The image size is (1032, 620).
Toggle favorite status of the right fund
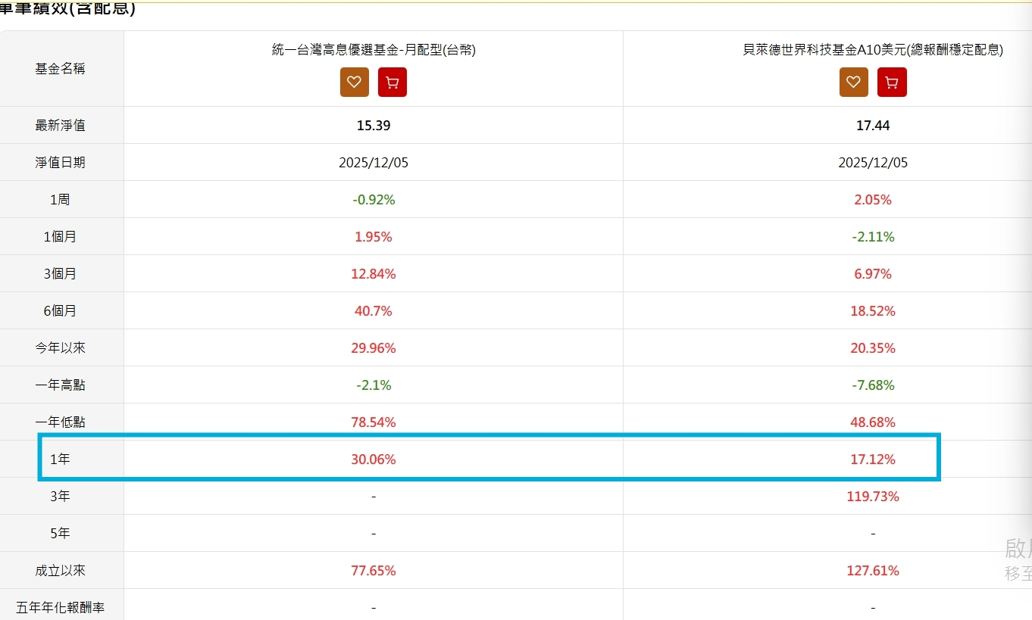pyautogui.click(x=853, y=82)
